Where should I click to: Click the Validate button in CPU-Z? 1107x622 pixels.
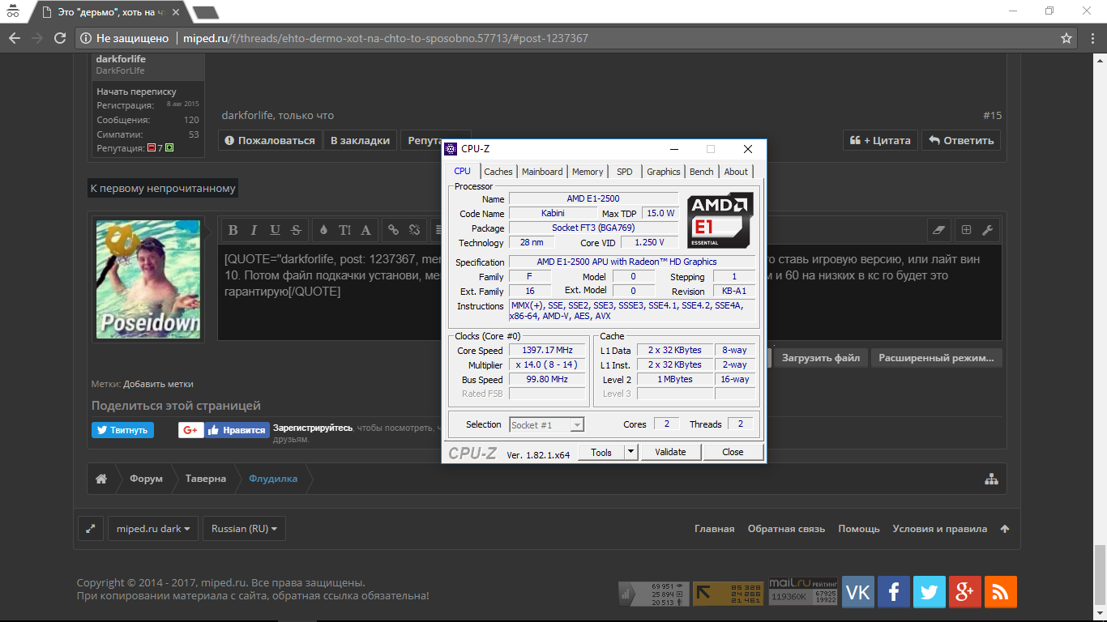[670, 452]
